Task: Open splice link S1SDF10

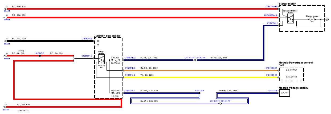Action: [x=40, y=53]
